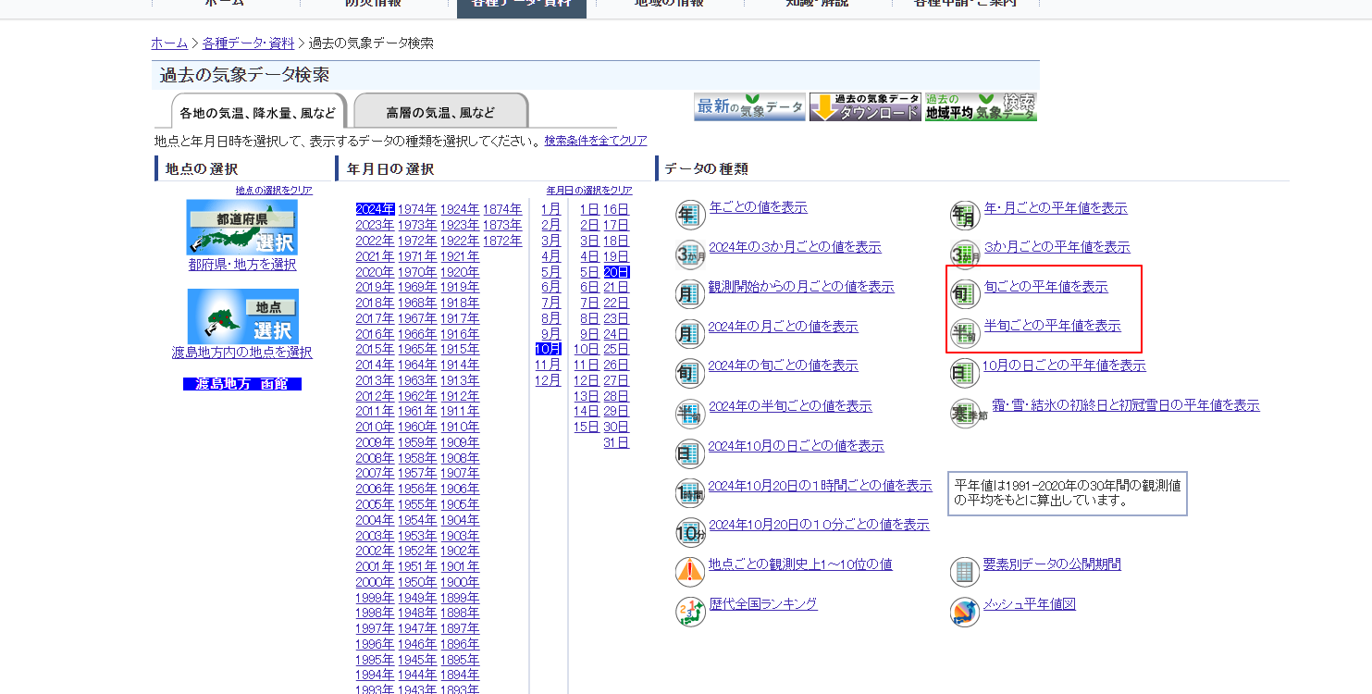Open the 各種データ・資料 navigation menu item

point(522,5)
